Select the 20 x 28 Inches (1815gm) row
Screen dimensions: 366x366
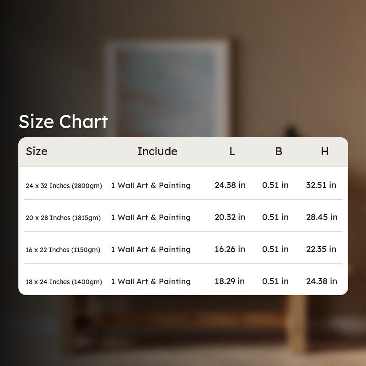point(183,216)
